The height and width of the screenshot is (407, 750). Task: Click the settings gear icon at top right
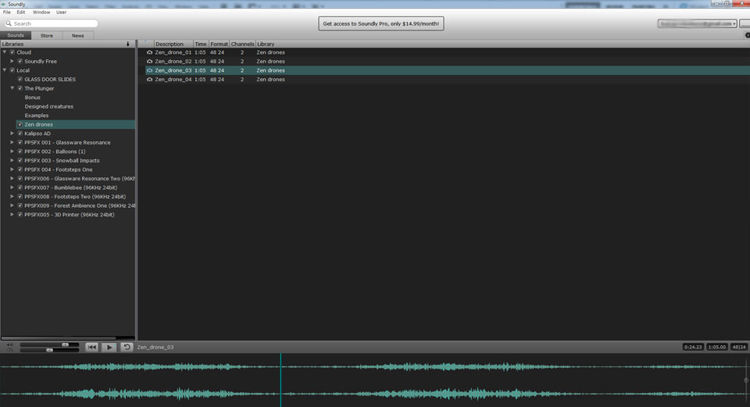[x=747, y=35]
